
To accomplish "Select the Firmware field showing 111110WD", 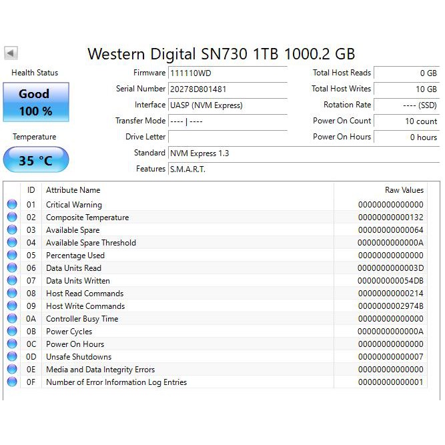I will click(227, 73).
